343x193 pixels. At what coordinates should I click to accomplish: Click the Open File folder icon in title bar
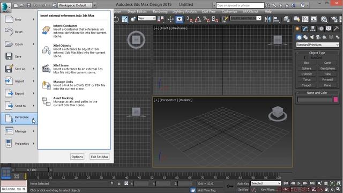click(22, 5)
